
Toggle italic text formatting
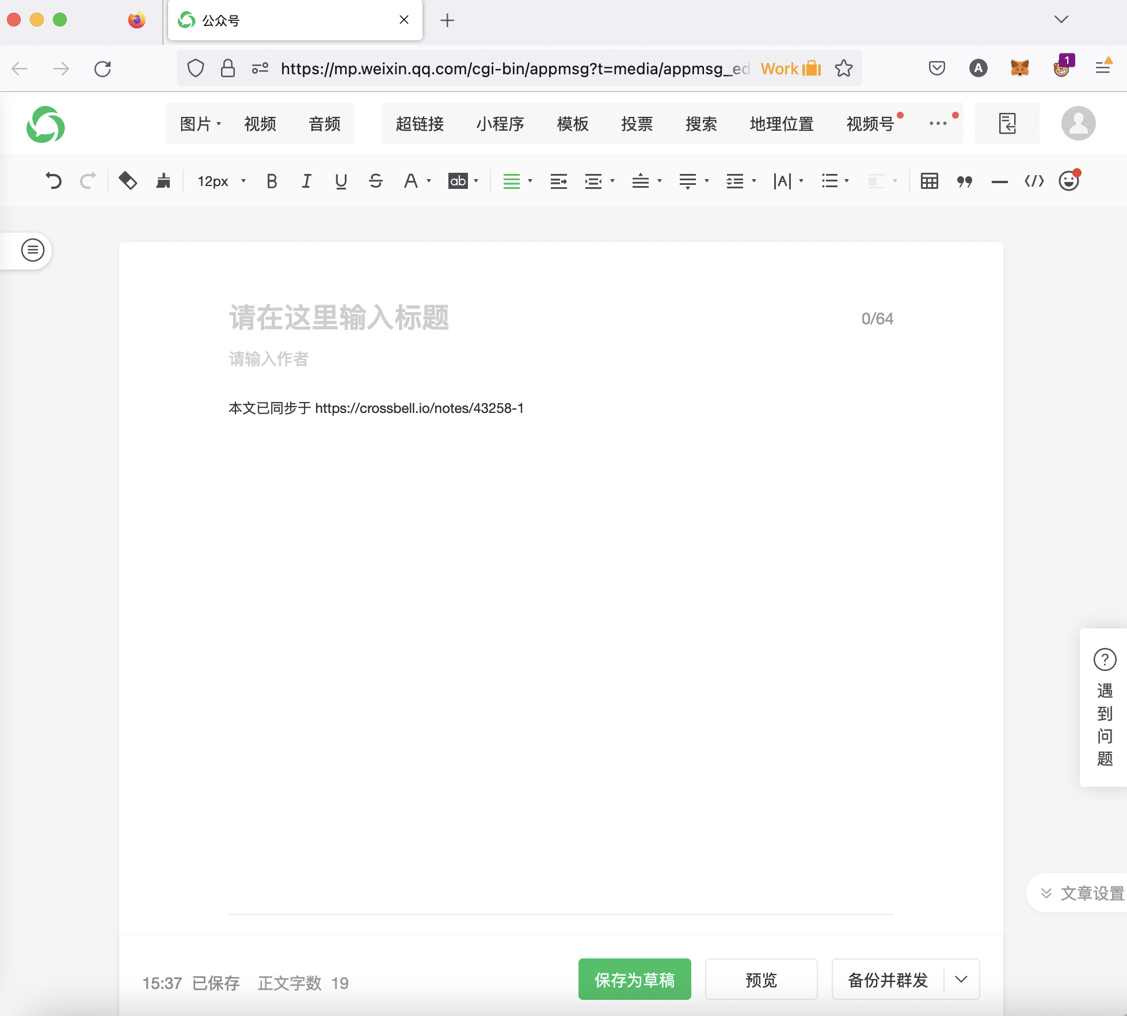(306, 181)
